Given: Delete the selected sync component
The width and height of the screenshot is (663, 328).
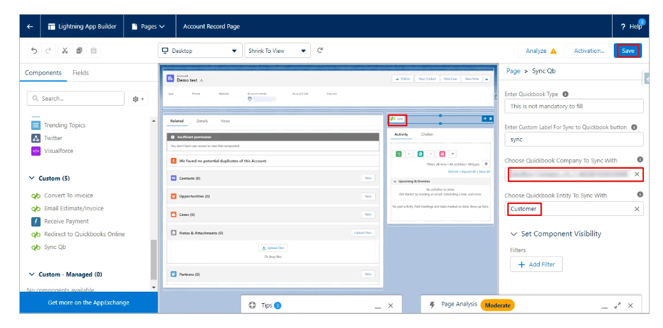Looking at the screenshot, I should (491, 119).
